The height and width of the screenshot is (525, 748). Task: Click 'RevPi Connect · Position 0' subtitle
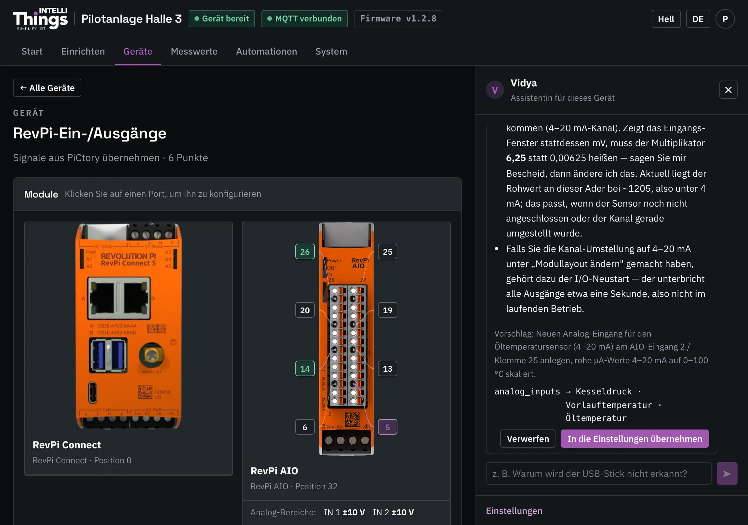[82, 461]
